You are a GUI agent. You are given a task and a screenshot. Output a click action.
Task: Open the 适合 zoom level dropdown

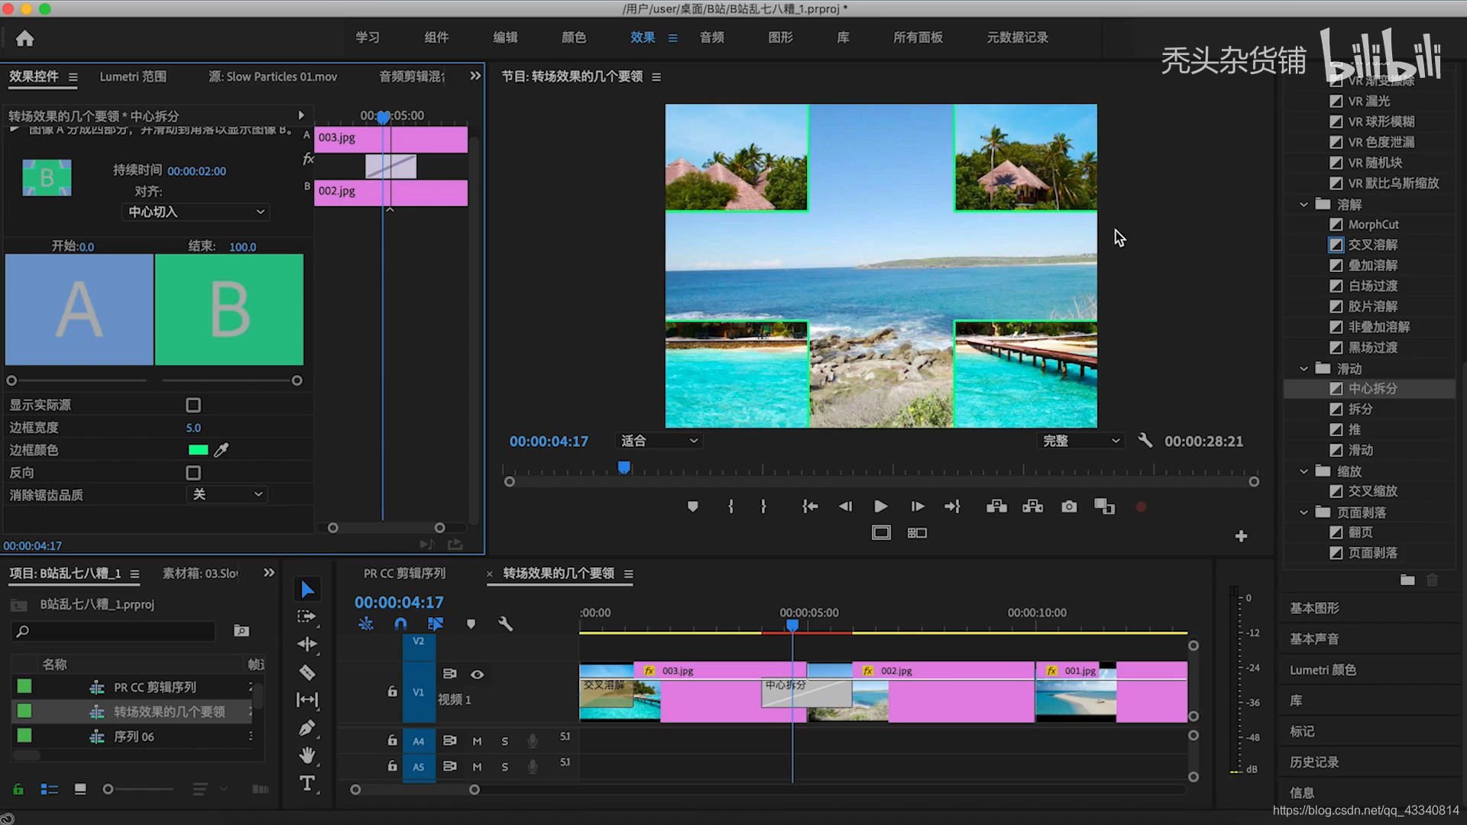pyautogui.click(x=658, y=441)
